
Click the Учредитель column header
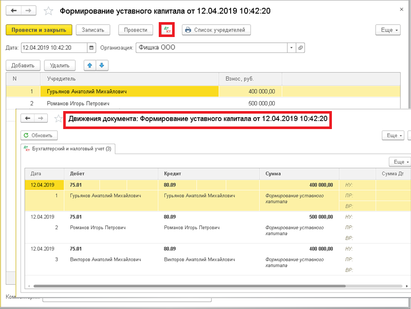tap(130, 79)
